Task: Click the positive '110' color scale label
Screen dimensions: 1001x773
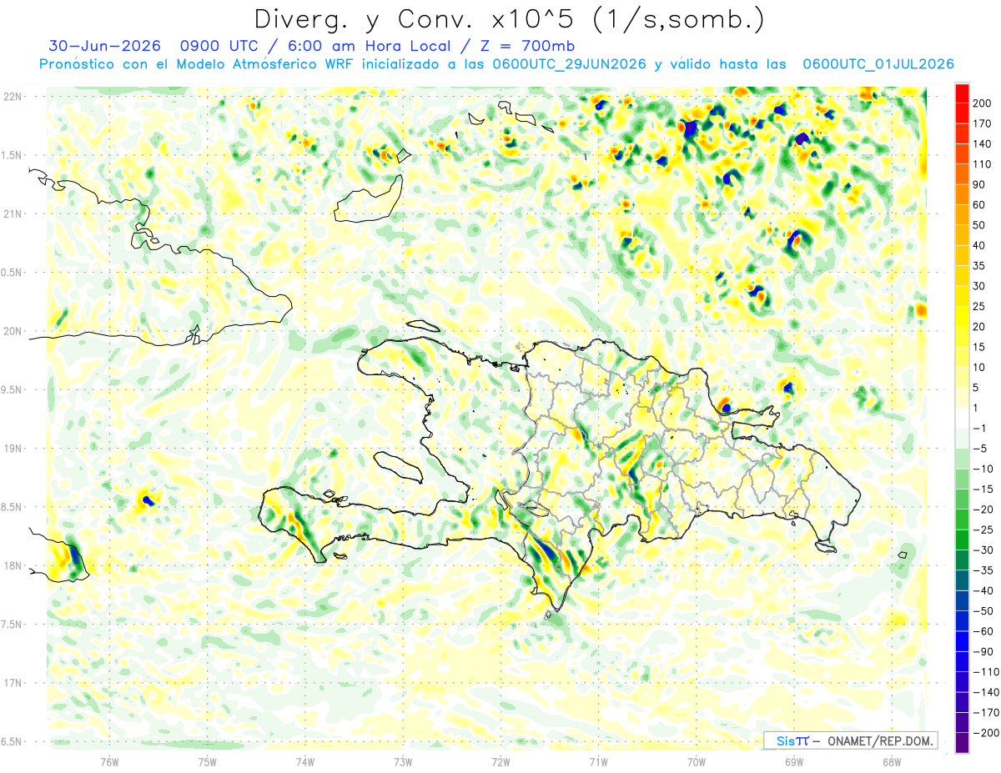Action: (x=983, y=164)
